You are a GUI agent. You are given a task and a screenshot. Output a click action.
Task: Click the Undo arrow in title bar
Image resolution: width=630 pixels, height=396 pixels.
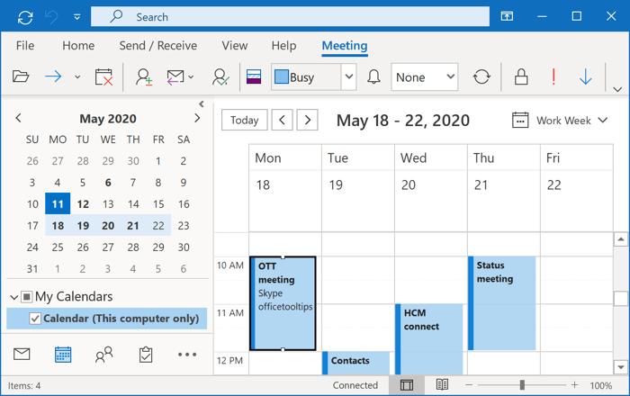pos(51,17)
